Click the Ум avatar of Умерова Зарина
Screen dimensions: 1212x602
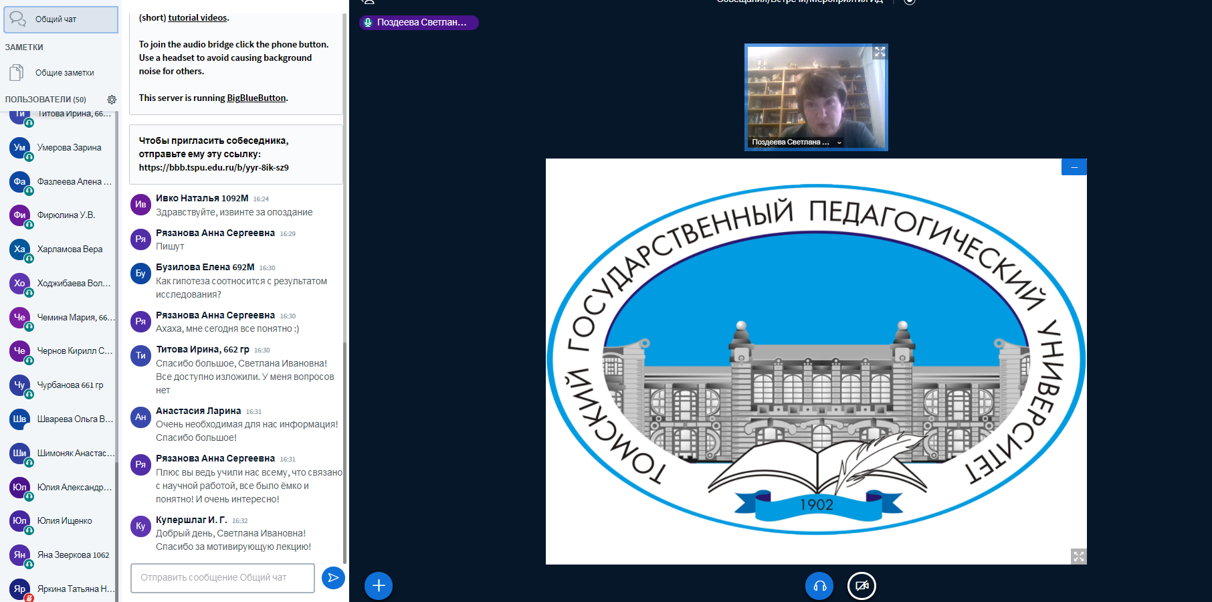pyautogui.click(x=20, y=147)
